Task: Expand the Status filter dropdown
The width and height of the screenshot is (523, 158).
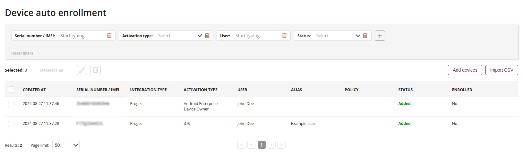Action: tap(338, 36)
